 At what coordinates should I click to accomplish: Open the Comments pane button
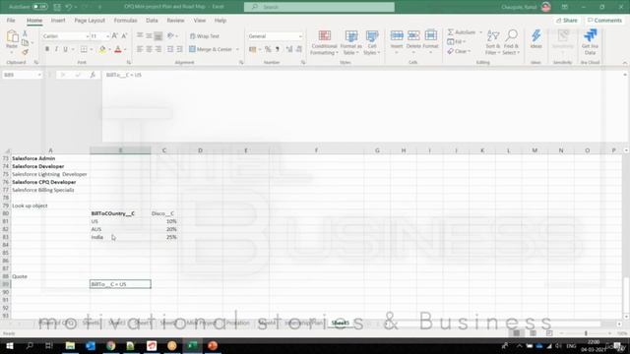(604, 20)
